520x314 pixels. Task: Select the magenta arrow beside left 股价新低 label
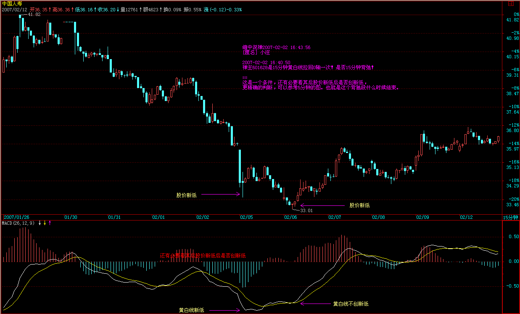(x=220, y=195)
